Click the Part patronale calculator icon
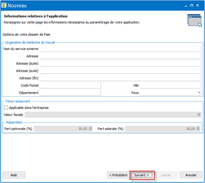Image resolution: width=205 pixels, height=183 pixels. pos(90,128)
